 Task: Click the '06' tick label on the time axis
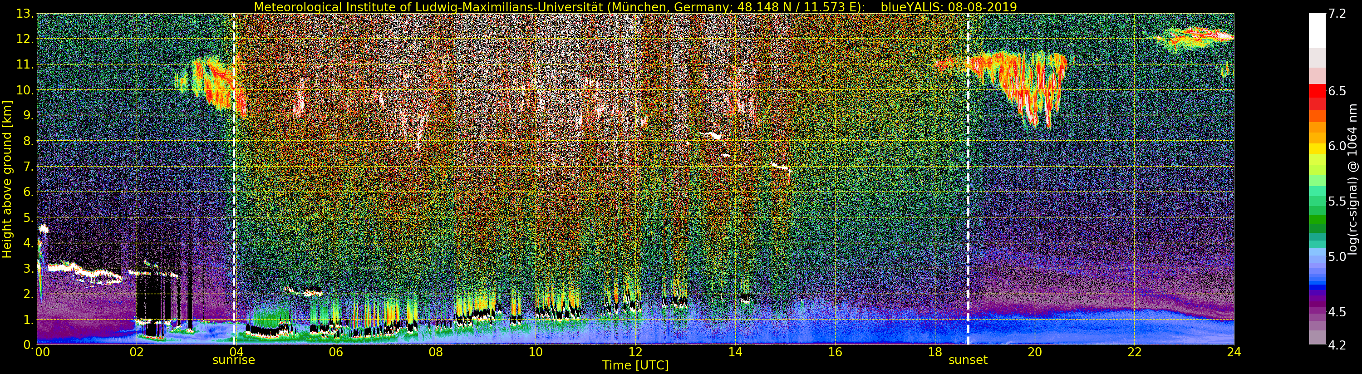[336, 352]
